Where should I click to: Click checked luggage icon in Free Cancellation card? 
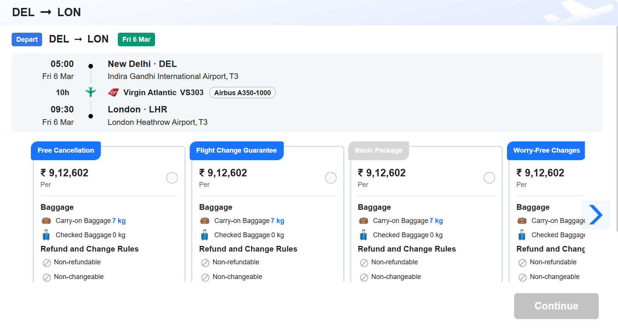point(46,235)
